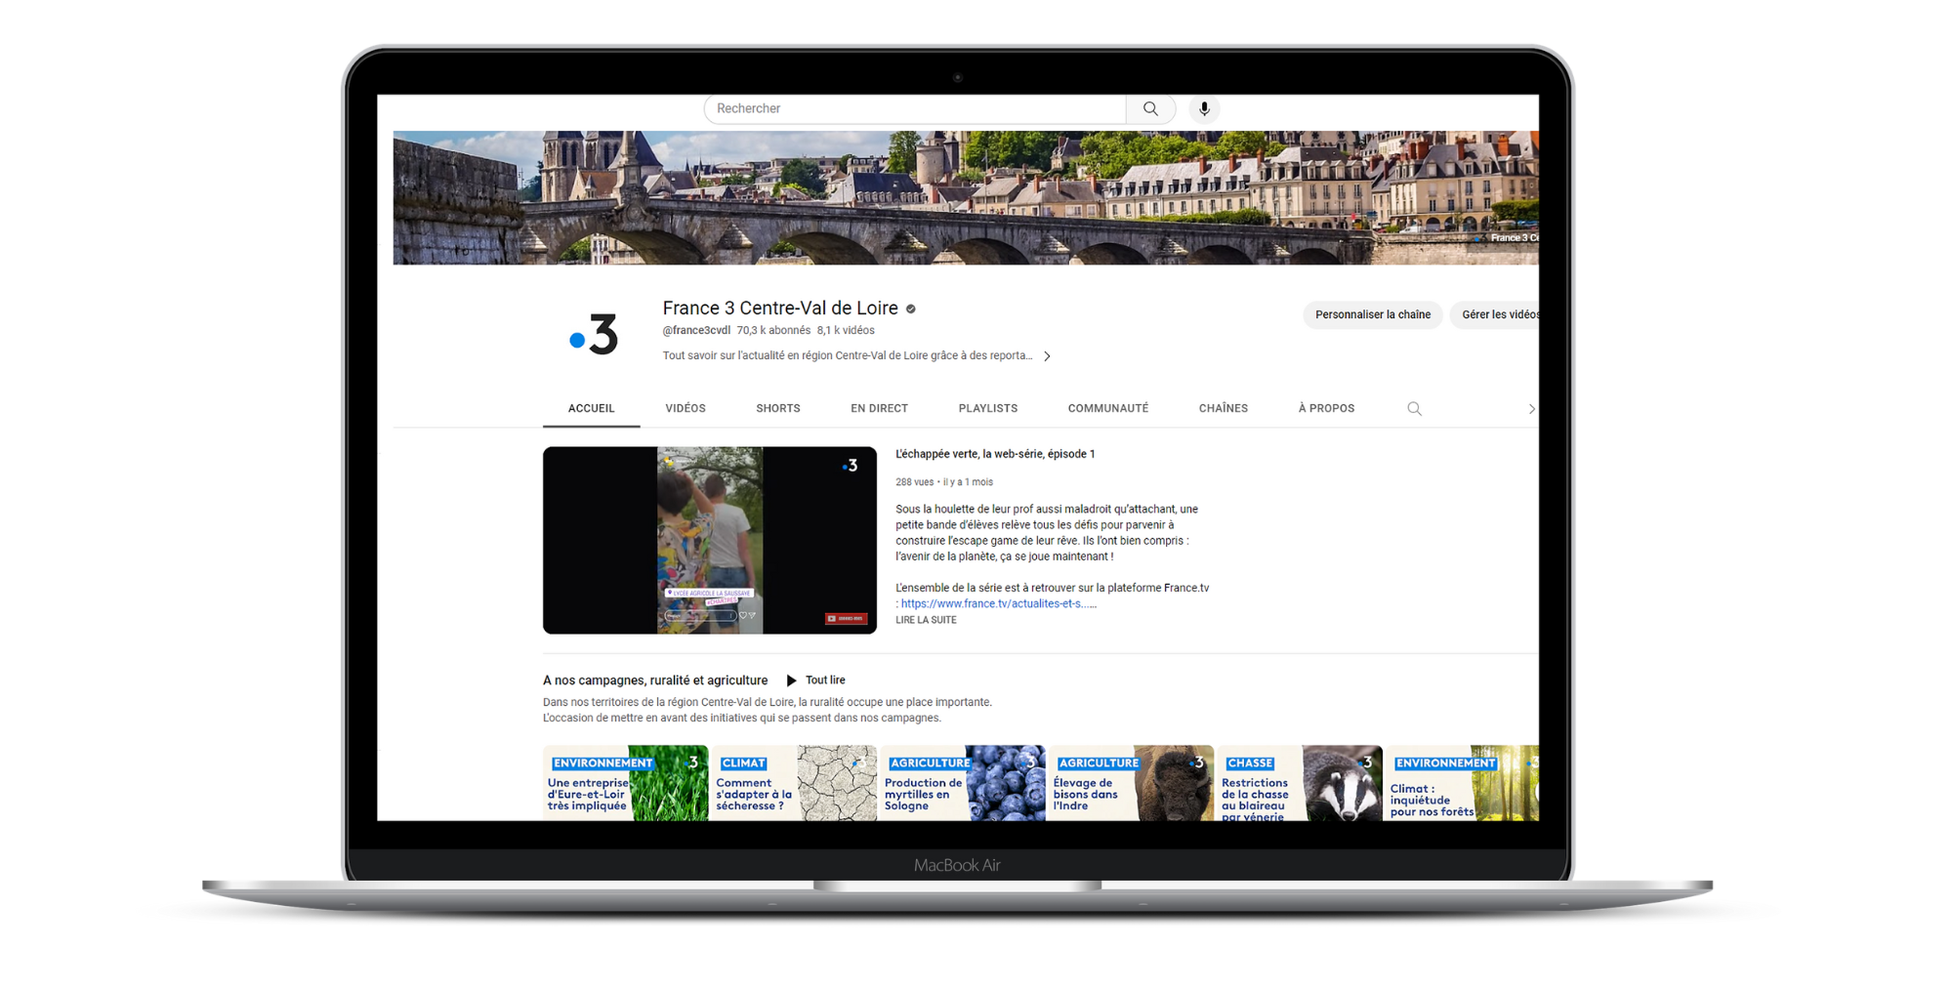Open the CHAÎNES tab
This screenshot has width=1953, height=989.
(1224, 408)
